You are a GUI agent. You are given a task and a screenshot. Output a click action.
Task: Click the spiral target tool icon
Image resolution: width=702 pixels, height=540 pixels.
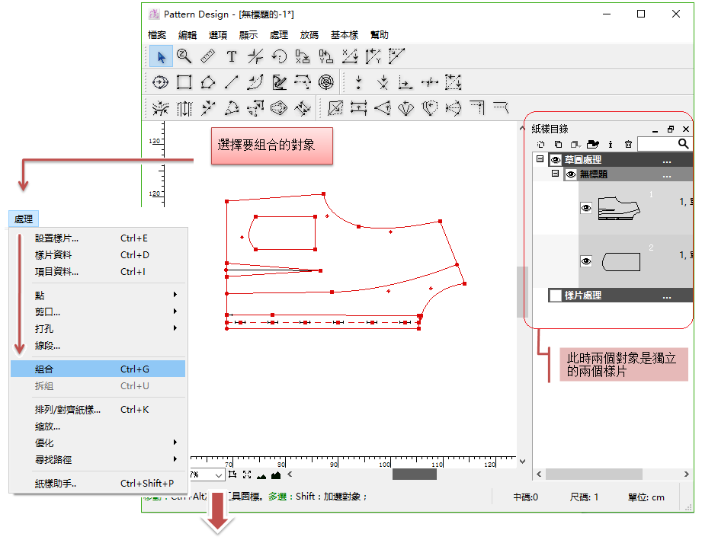pos(325,82)
